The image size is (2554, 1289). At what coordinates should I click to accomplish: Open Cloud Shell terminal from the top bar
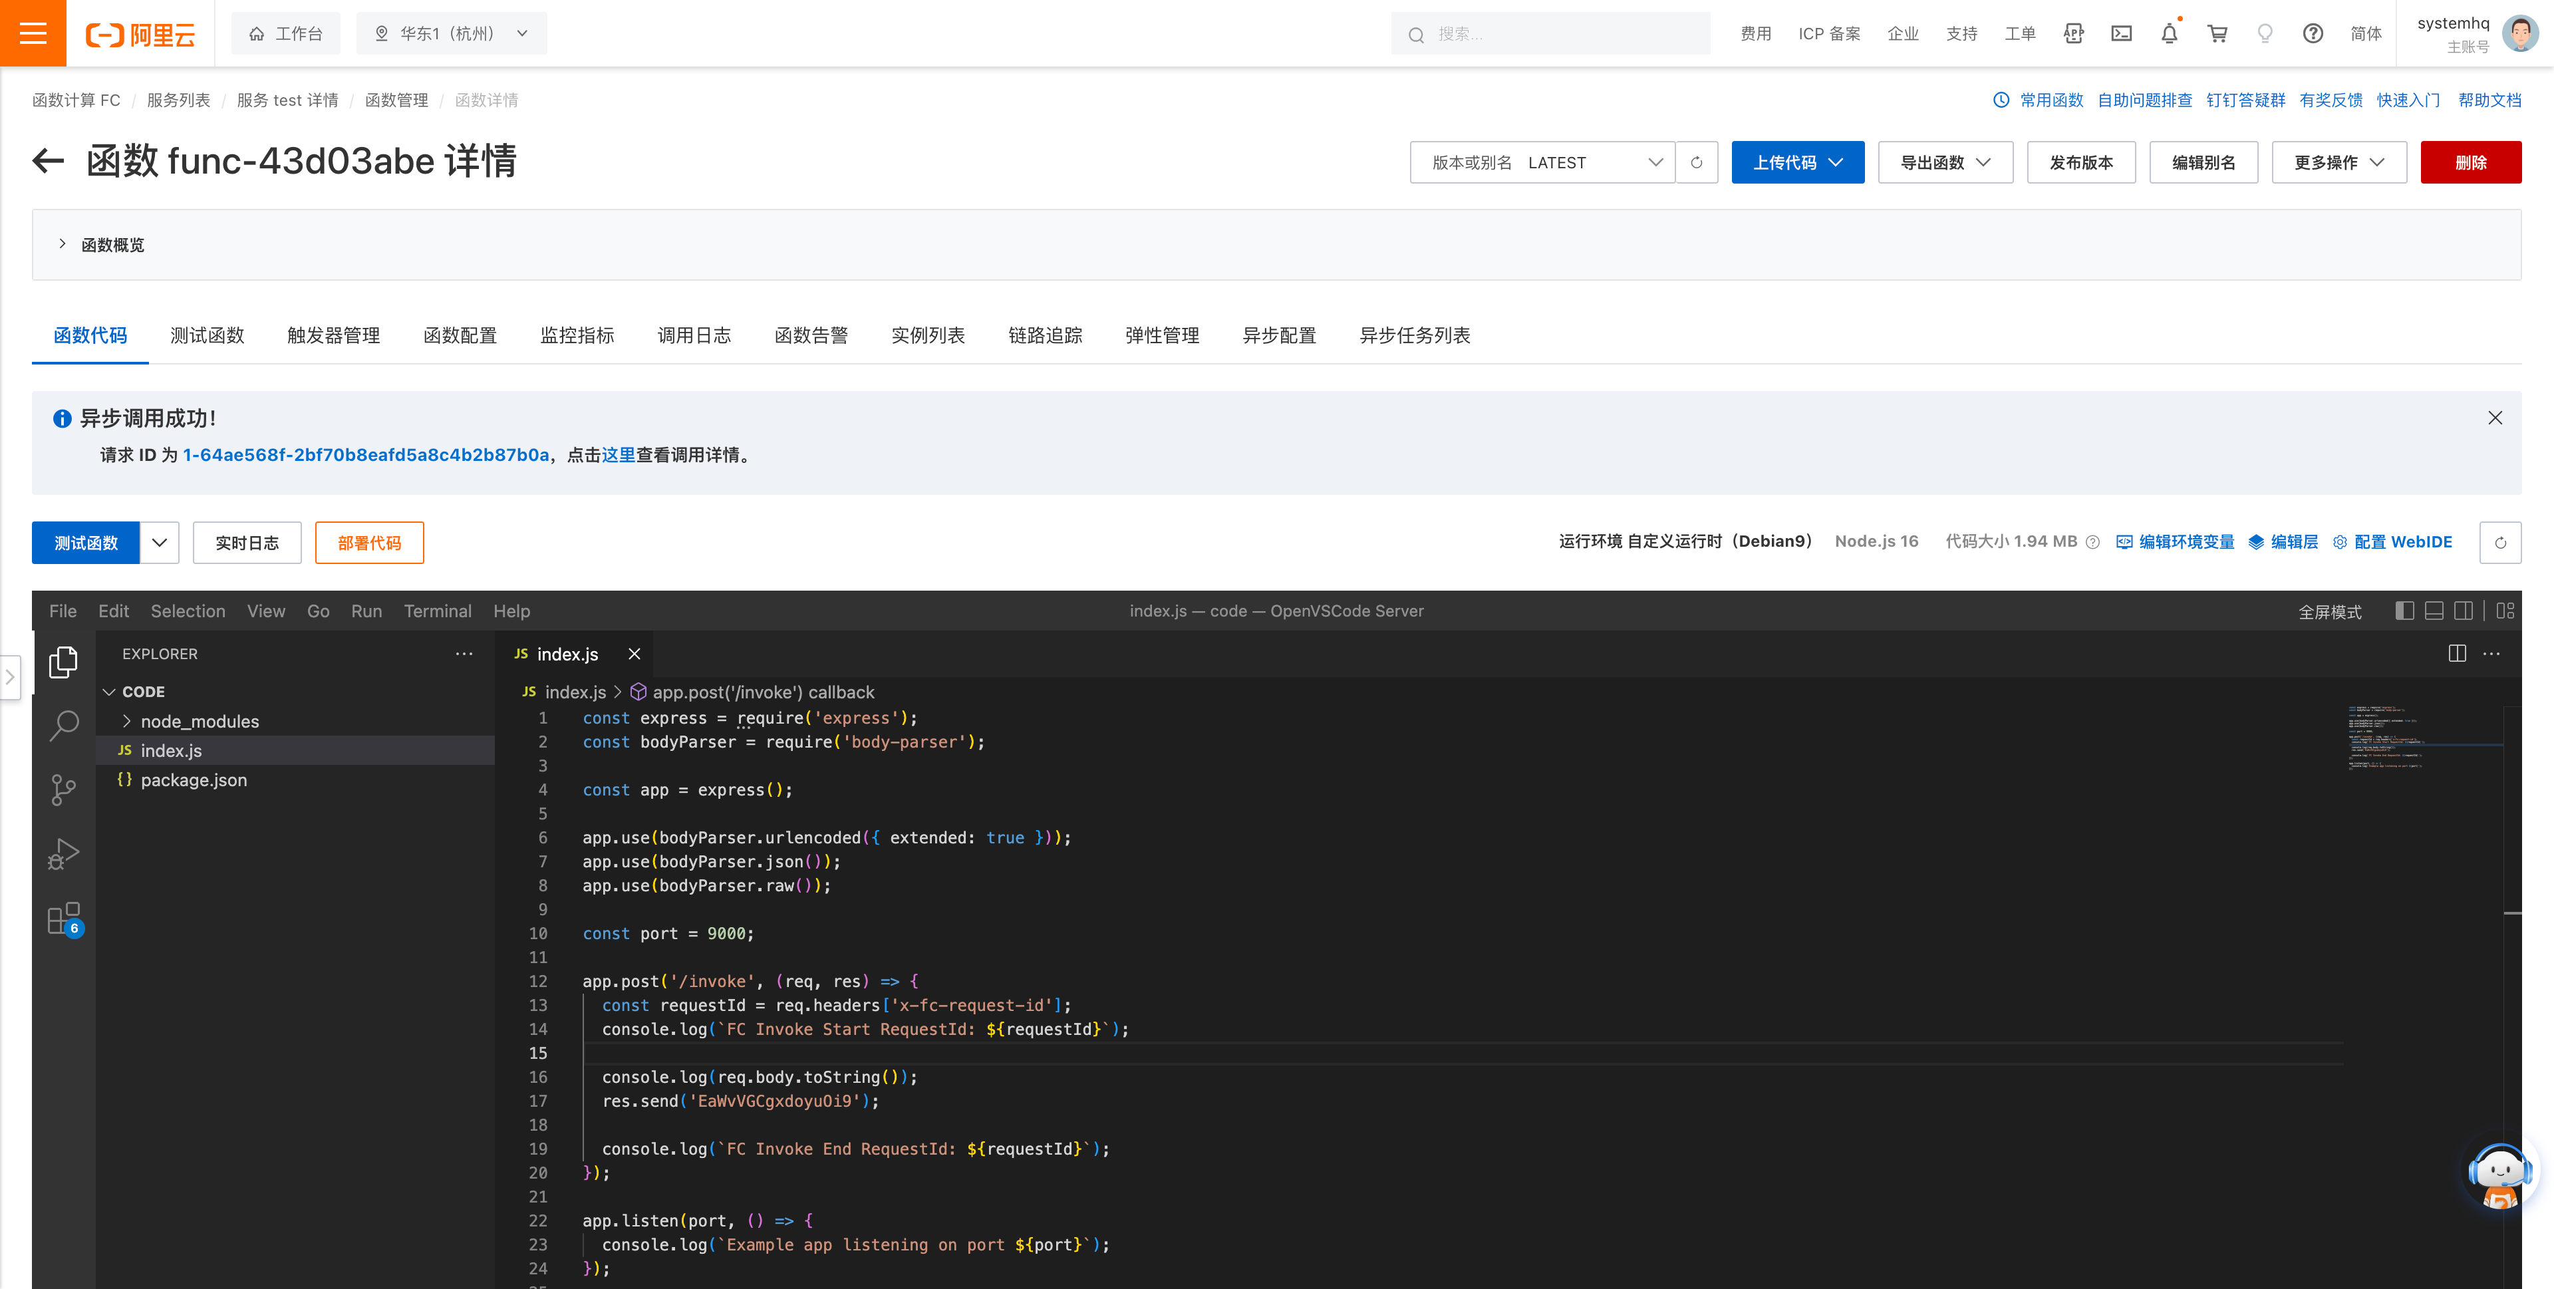click(2121, 33)
